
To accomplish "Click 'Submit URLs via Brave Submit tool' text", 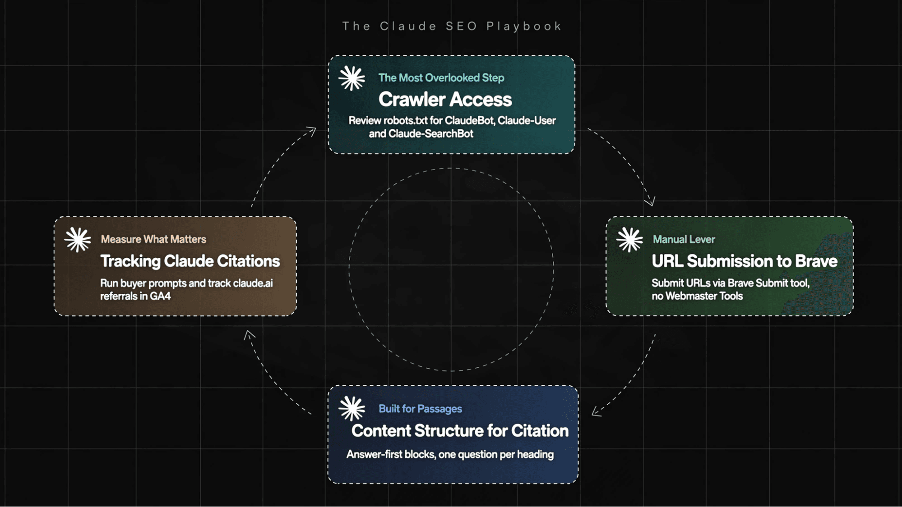I will tap(731, 289).
